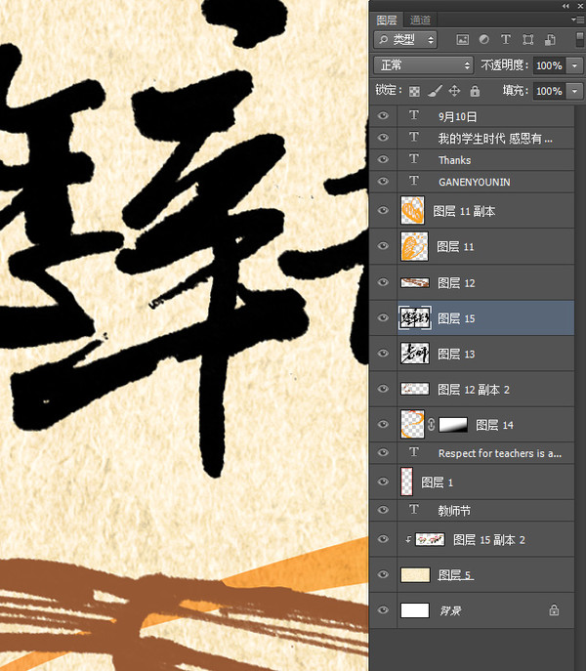Image resolution: width=586 pixels, height=671 pixels.
Task: Toggle the layer filtering on/off switch
Action: 579,39
